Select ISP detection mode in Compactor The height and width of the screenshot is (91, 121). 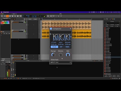[61, 47]
